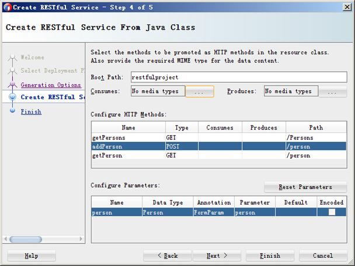Click the person Parameter column cell
The image size is (355, 266).
coord(255,212)
